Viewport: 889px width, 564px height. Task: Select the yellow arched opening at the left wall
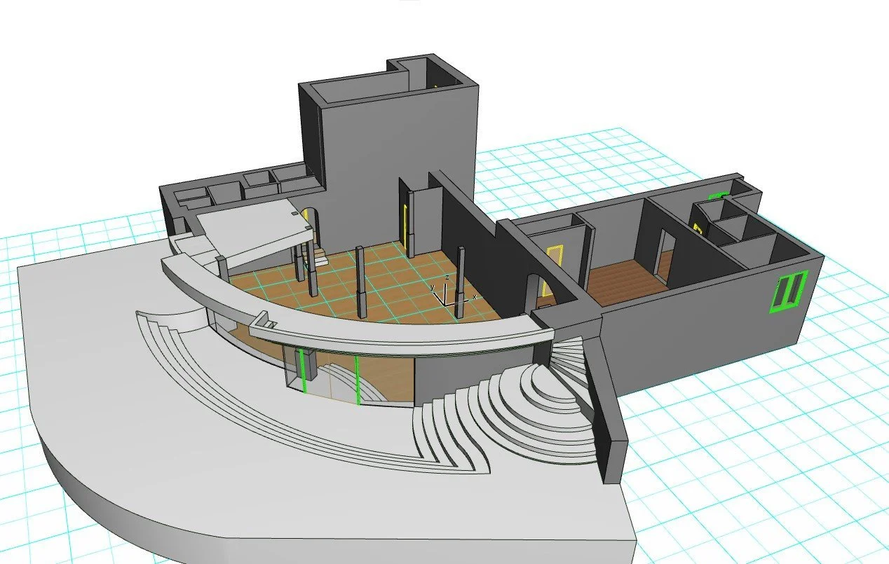(306, 216)
